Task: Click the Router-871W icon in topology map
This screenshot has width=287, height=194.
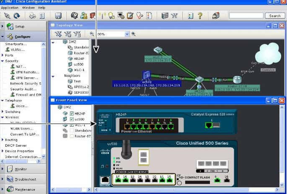Action: (238, 79)
